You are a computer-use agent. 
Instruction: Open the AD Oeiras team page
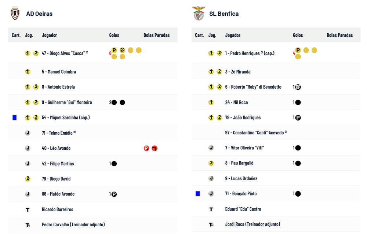coord(39,14)
